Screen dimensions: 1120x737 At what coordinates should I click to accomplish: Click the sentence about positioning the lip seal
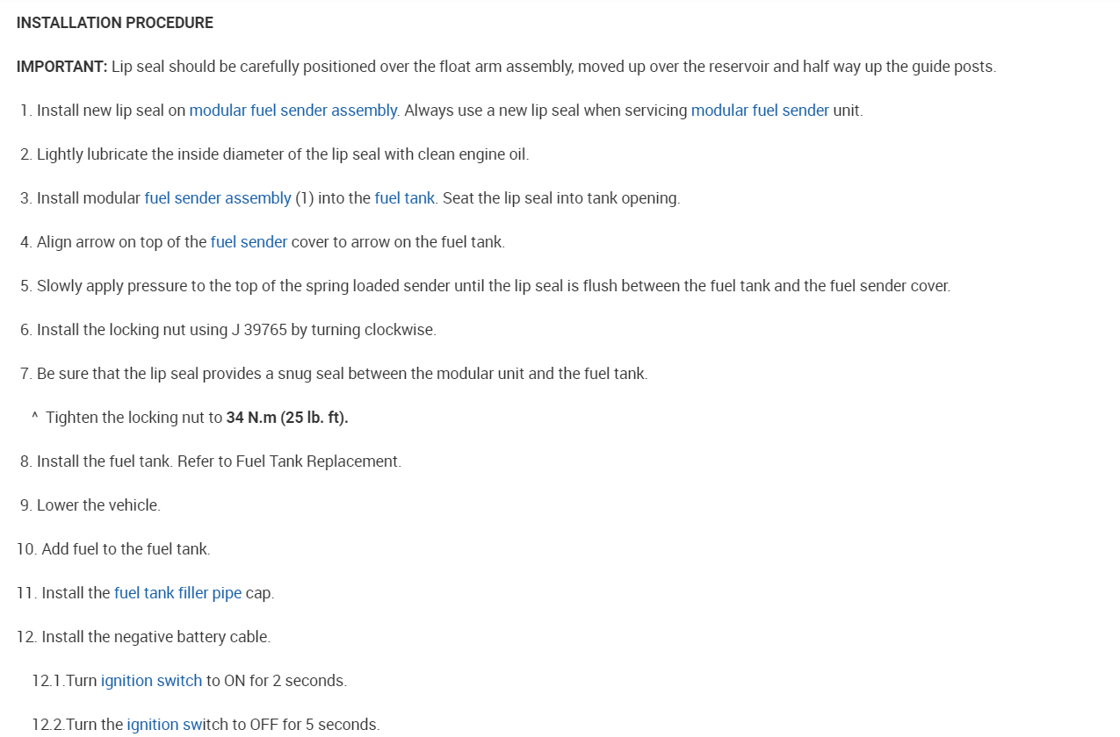(553, 67)
